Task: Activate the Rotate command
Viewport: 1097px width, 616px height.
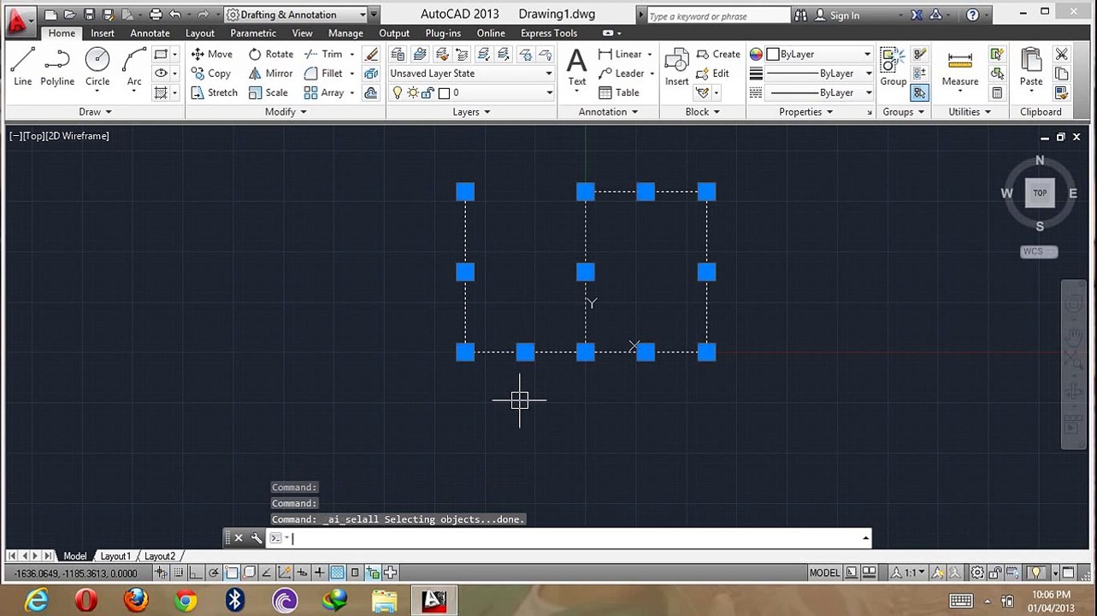Action: point(270,54)
